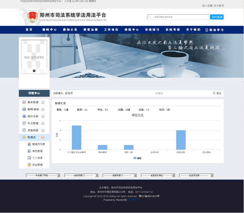Click the 学生：9人 summary text
The height and width of the screenshot is (213, 244).
point(103,110)
